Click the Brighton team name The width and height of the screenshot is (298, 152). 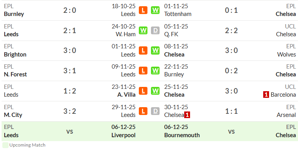click(15, 55)
